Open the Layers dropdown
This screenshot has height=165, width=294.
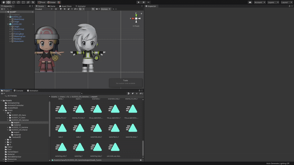point(273,2)
